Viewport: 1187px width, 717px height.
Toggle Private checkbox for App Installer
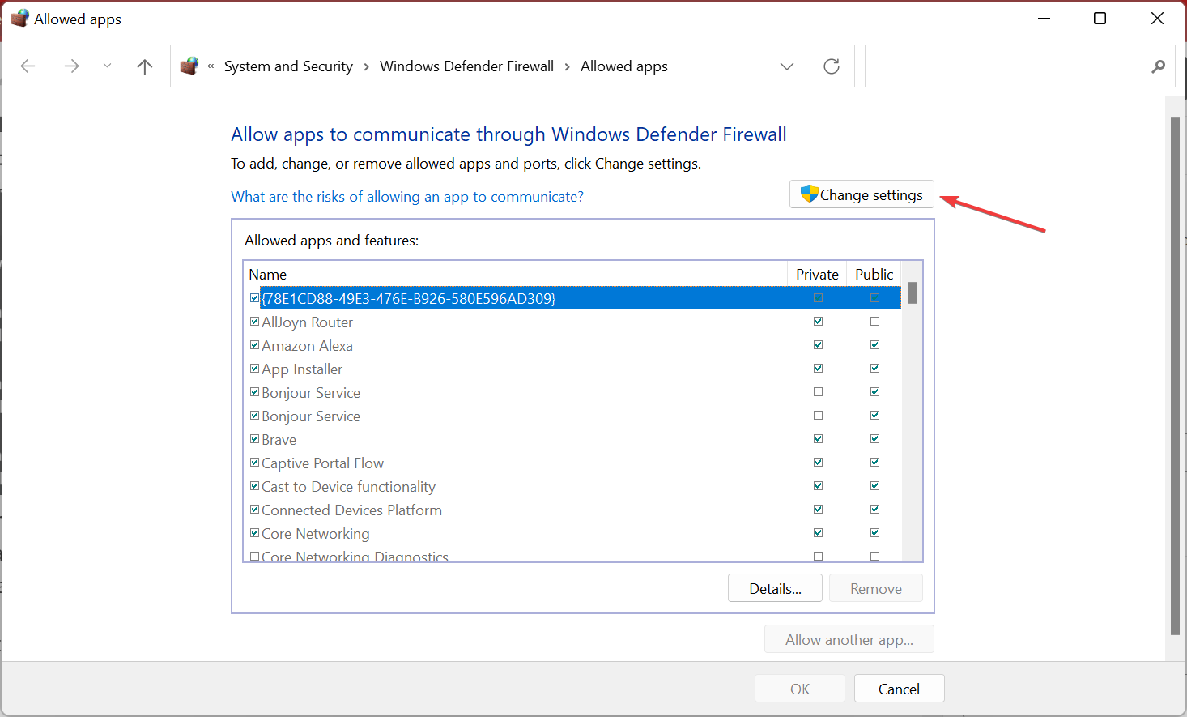click(818, 369)
